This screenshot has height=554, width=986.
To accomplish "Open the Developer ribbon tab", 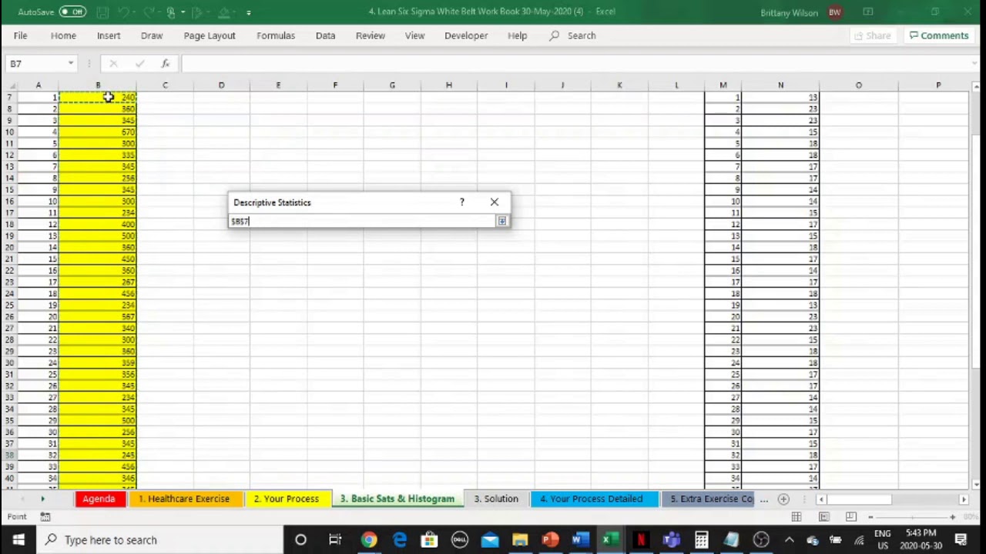I will [466, 35].
